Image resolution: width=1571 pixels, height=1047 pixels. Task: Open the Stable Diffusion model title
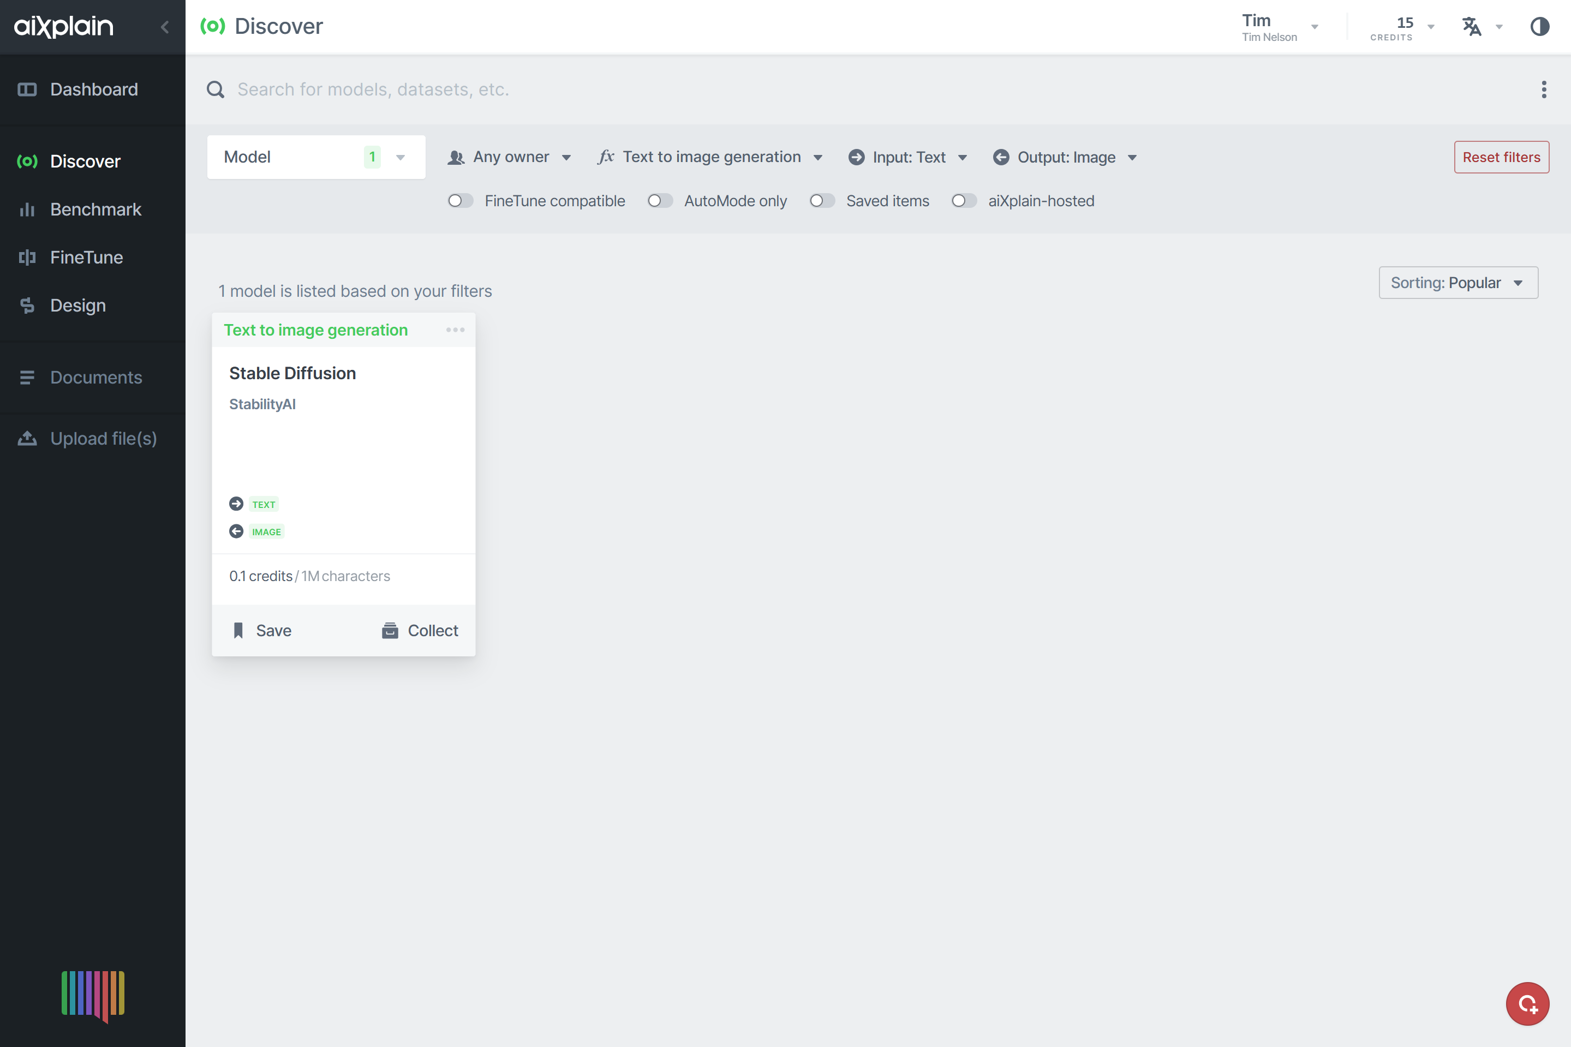[292, 373]
